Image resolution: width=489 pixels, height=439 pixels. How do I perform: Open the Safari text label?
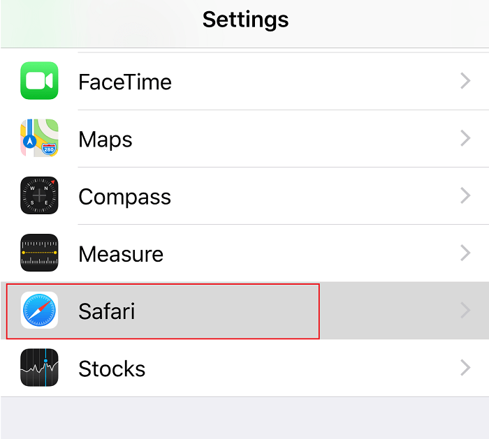(106, 311)
